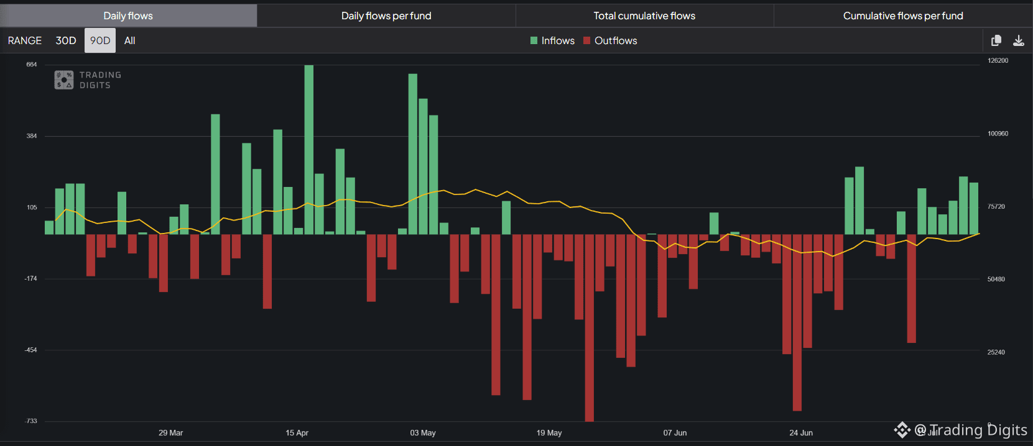Click the 07 Jun date label
Viewport: 1033px width, 446px height.
coord(675,433)
